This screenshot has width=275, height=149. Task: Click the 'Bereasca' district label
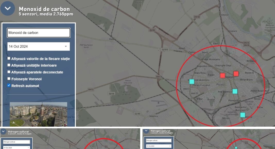251,61
